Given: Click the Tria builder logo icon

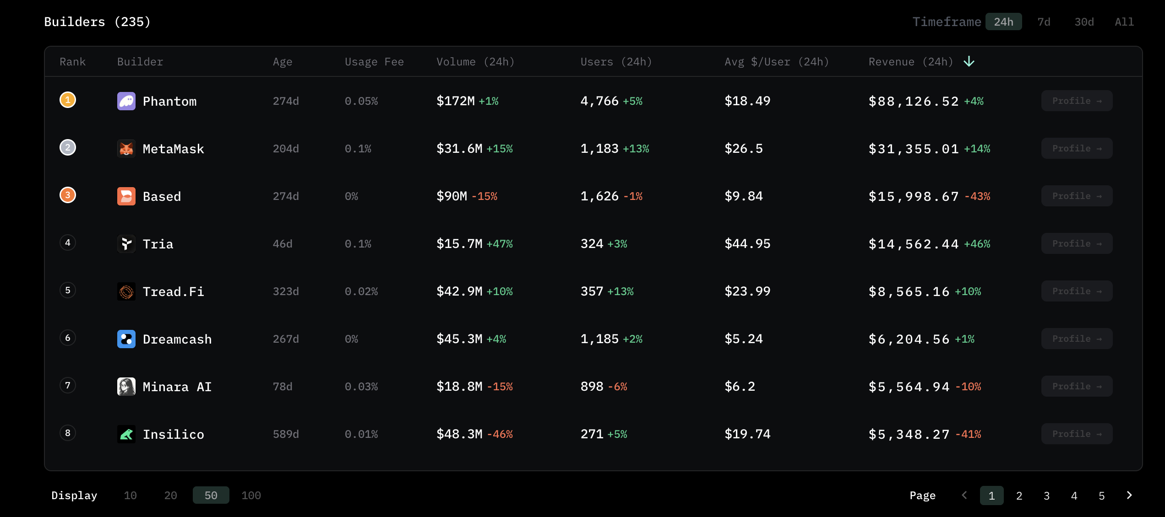Looking at the screenshot, I should pyautogui.click(x=126, y=244).
